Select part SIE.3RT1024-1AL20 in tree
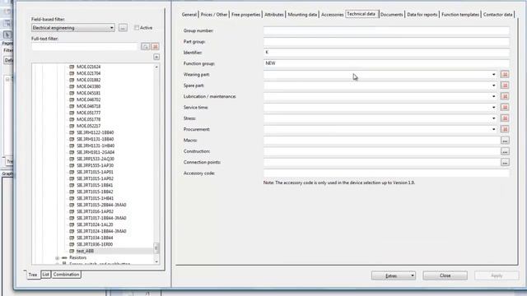This screenshot has height=296, width=527. [95, 224]
